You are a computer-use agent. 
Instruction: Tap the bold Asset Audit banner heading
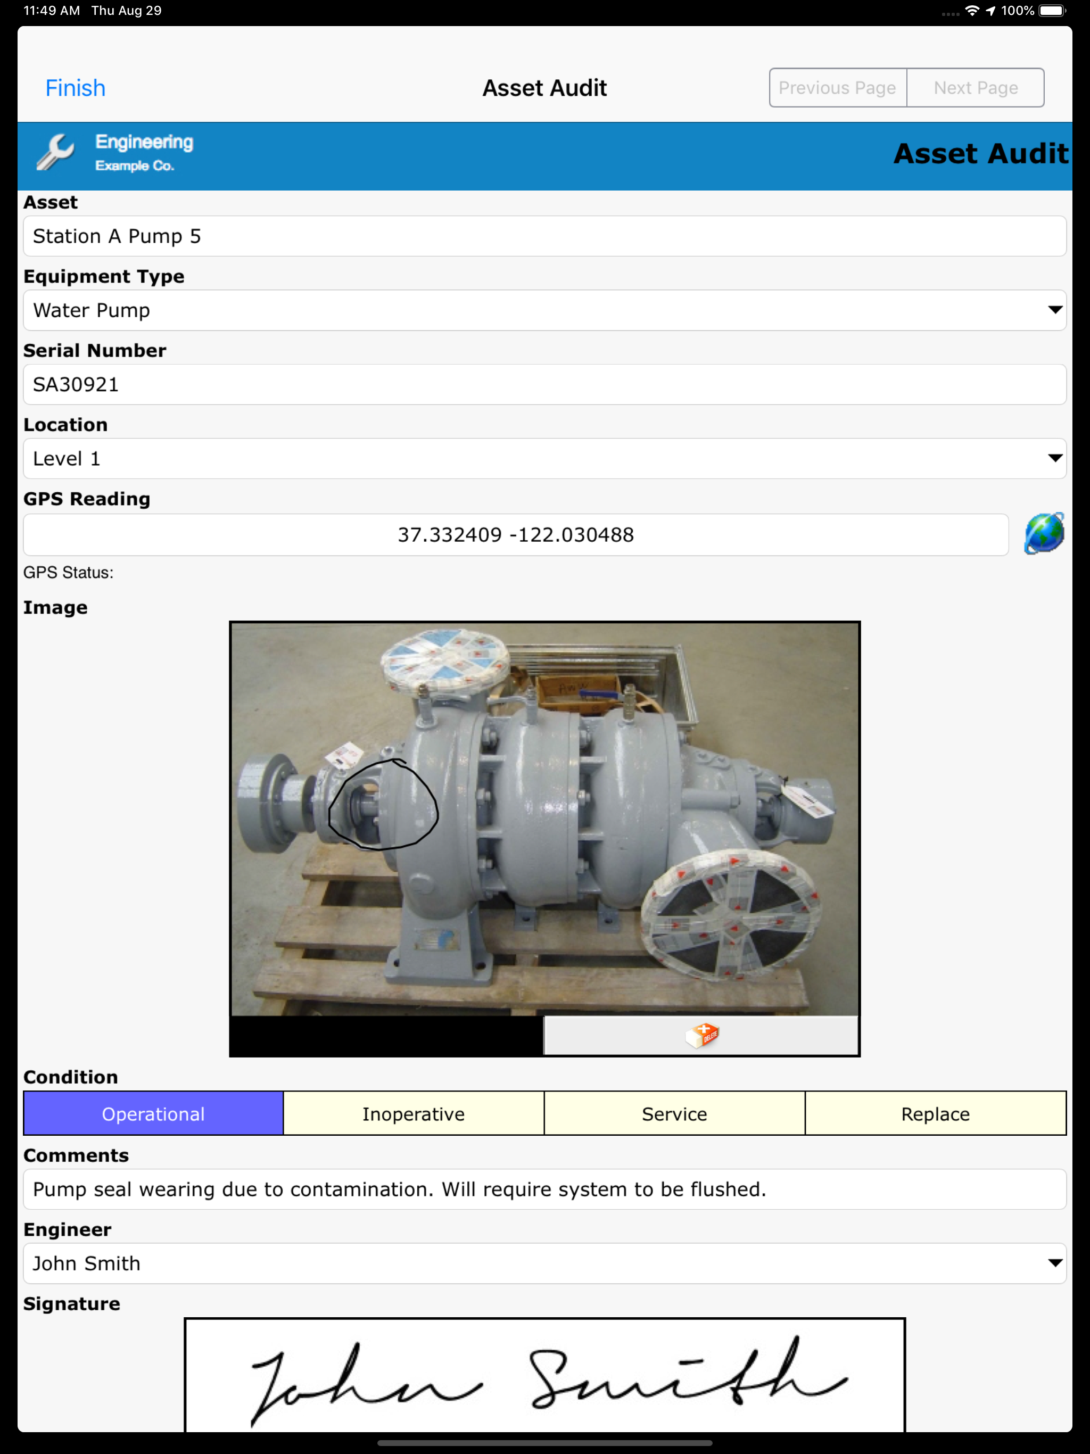tap(981, 154)
